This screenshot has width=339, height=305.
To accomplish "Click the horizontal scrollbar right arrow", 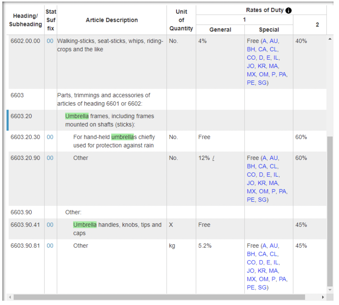I will (x=323, y=297).
